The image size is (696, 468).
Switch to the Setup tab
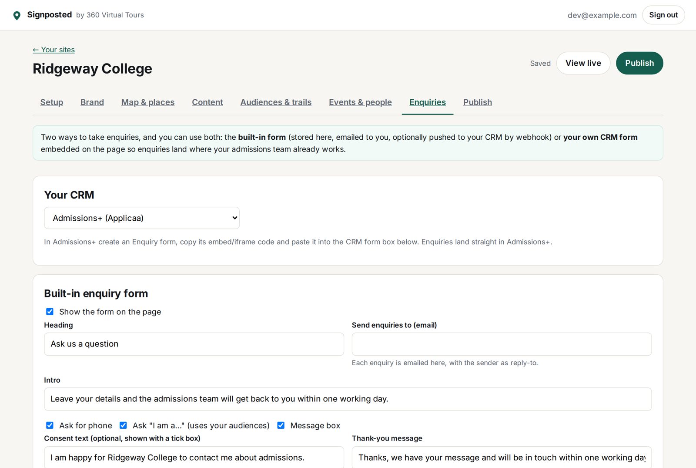point(52,102)
